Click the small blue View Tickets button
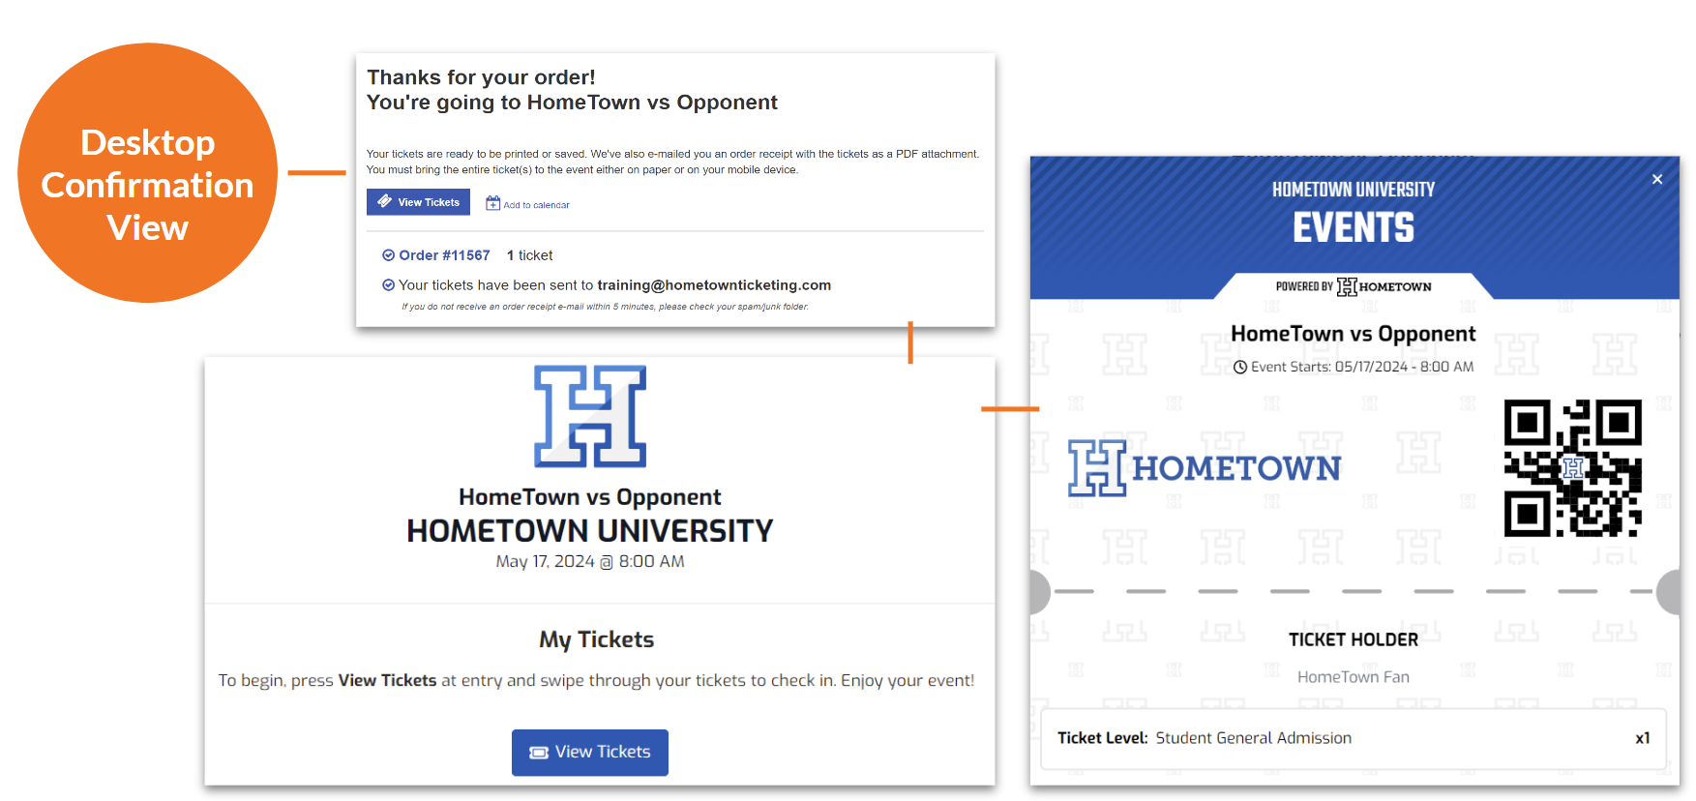This screenshot has width=1696, height=801. click(418, 202)
